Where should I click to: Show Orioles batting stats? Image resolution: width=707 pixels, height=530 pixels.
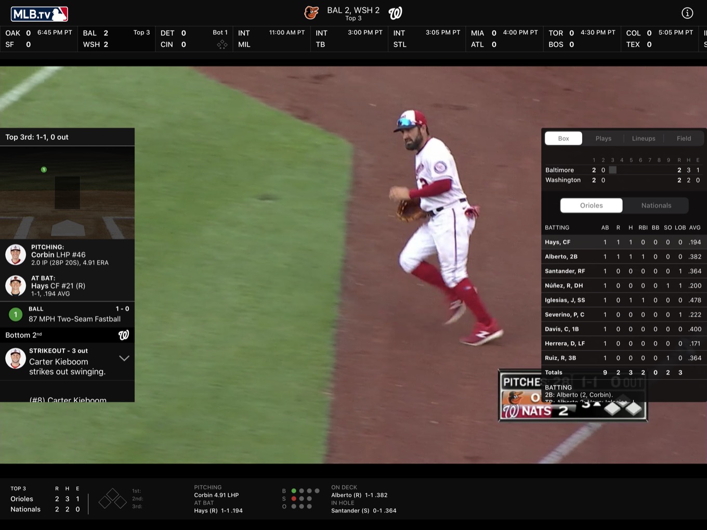point(592,205)
